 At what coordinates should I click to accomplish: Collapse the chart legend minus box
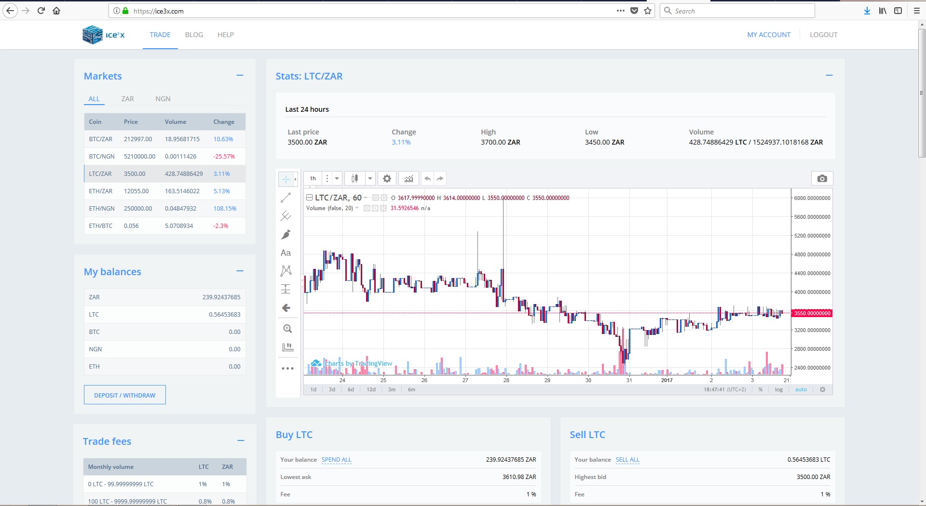(x=310, y=198)
